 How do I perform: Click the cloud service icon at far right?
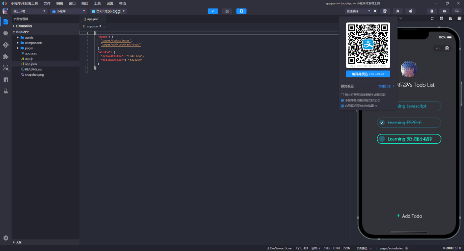tap(457, 11)
